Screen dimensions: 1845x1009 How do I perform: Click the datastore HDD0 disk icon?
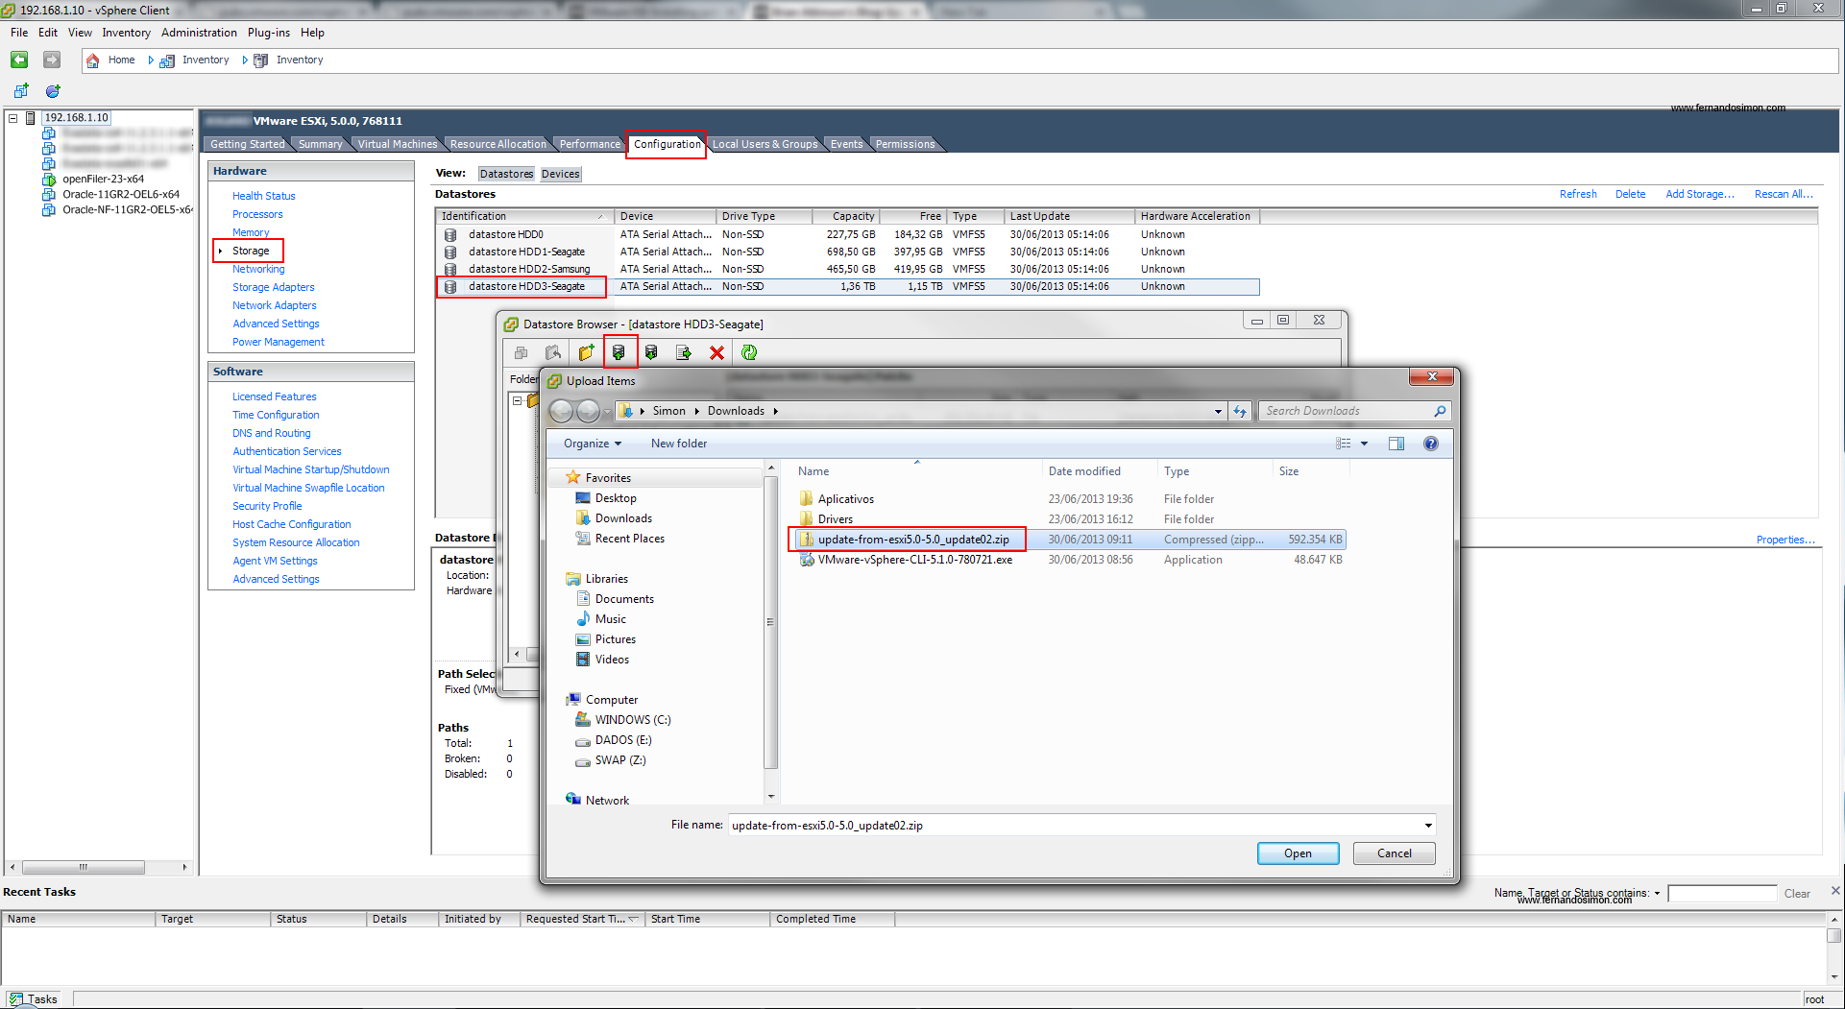[x=449, y=234]
